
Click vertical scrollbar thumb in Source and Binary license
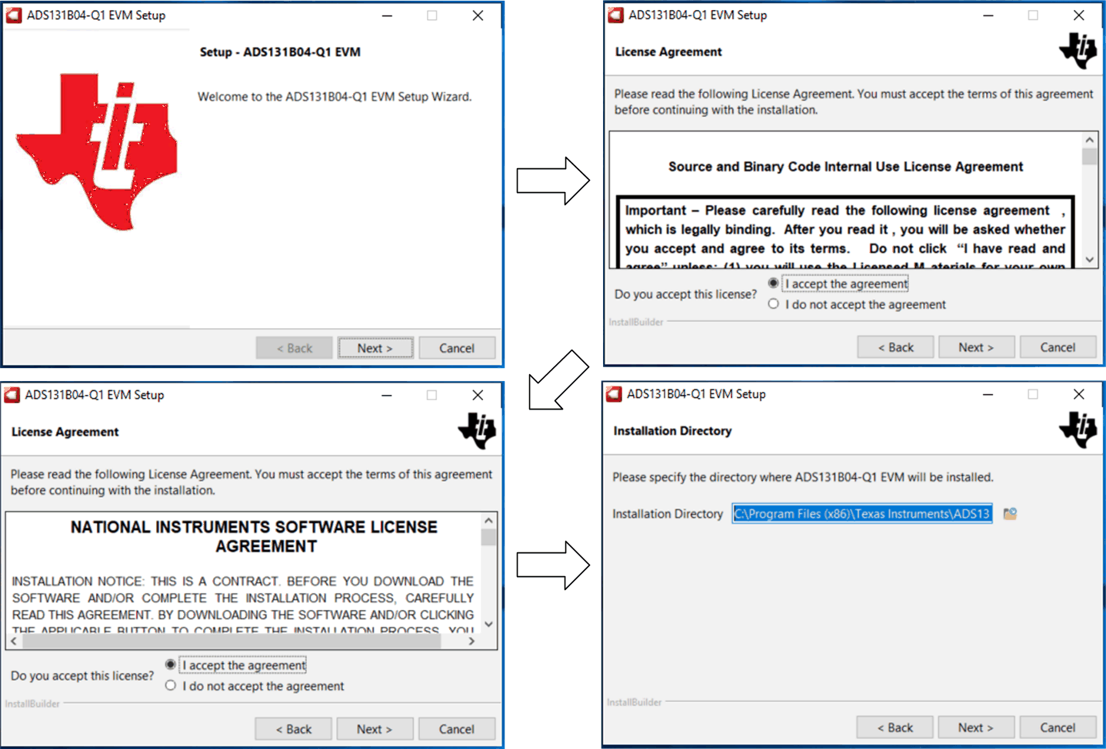[1089, 156]
